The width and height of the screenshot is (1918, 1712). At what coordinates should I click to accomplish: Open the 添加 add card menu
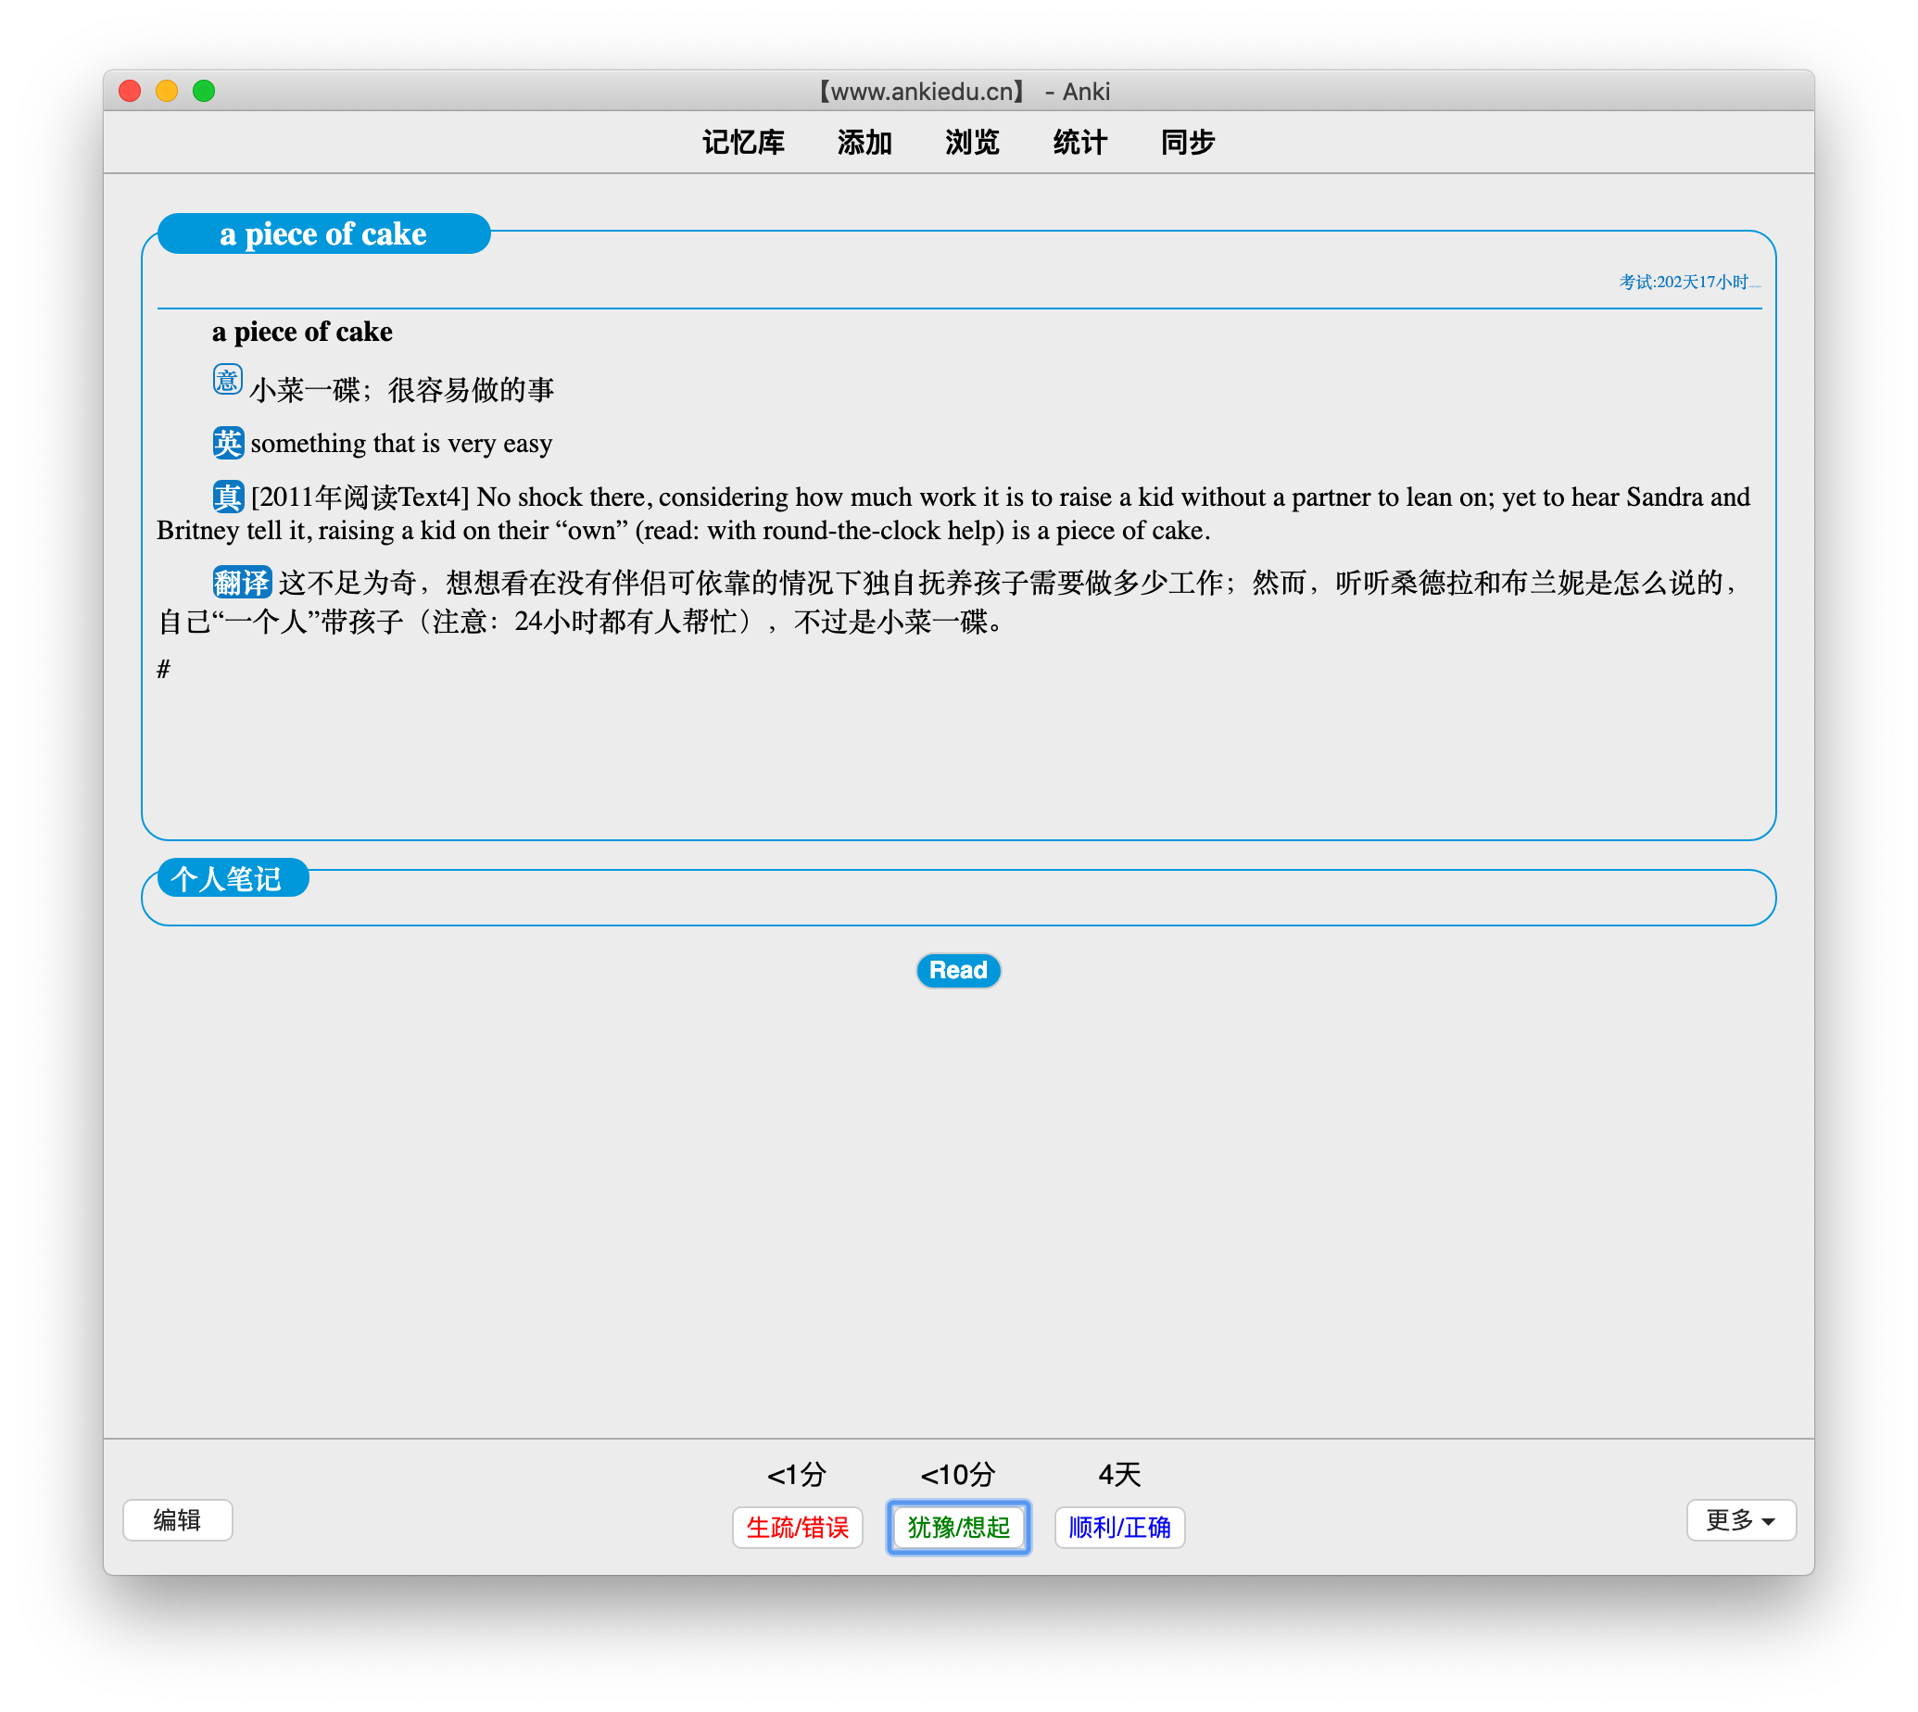[864, 142]
